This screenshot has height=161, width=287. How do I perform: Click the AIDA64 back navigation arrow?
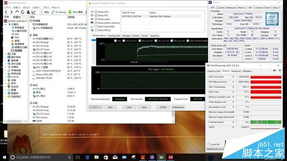tap(6, 12)
